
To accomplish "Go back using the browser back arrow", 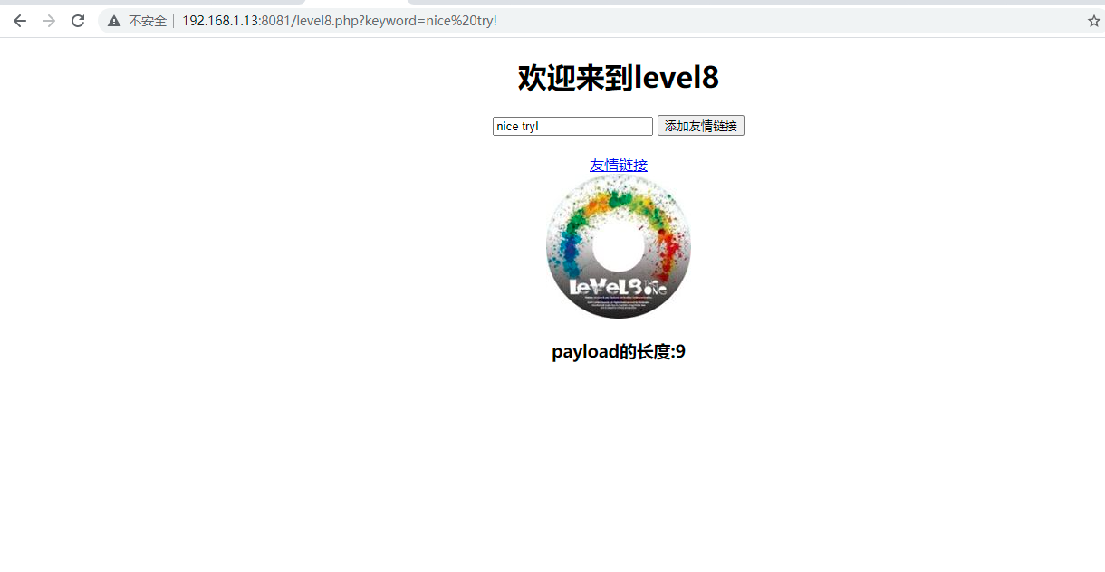I will (x=20, y=21).
